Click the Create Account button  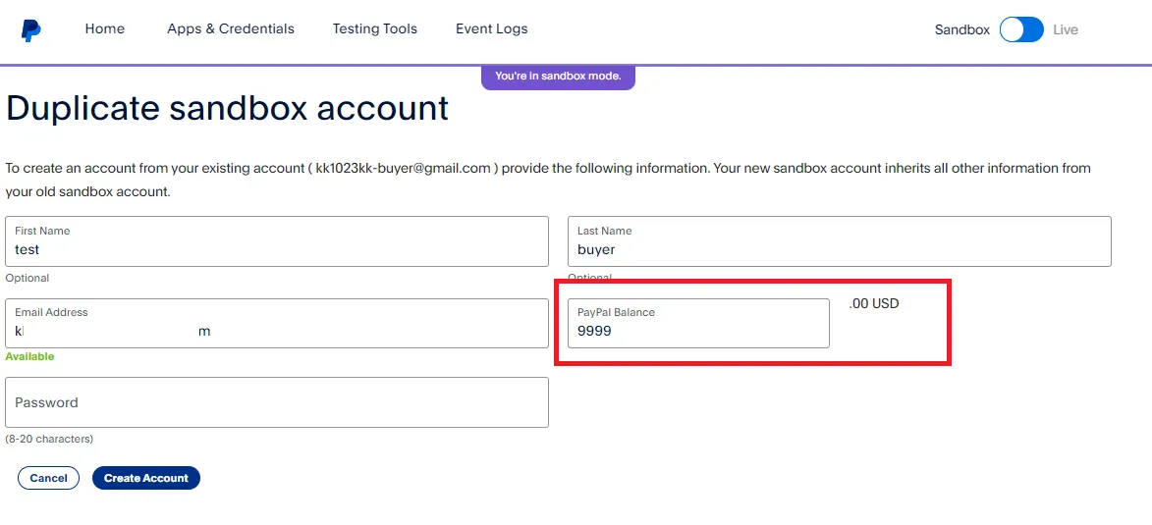tap(146, 478)
